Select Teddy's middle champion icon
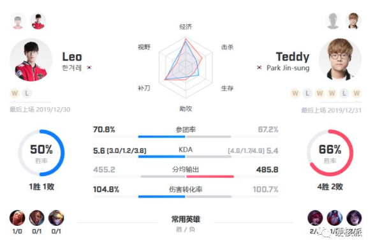The image size is (375, 243). point(334,218)
